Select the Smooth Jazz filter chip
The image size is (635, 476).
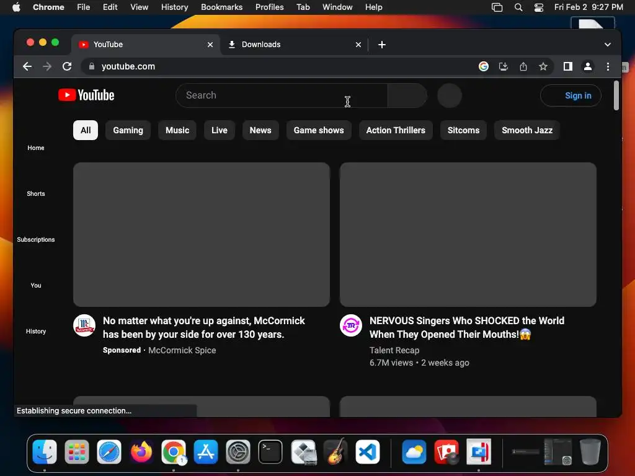click(527, 130)
